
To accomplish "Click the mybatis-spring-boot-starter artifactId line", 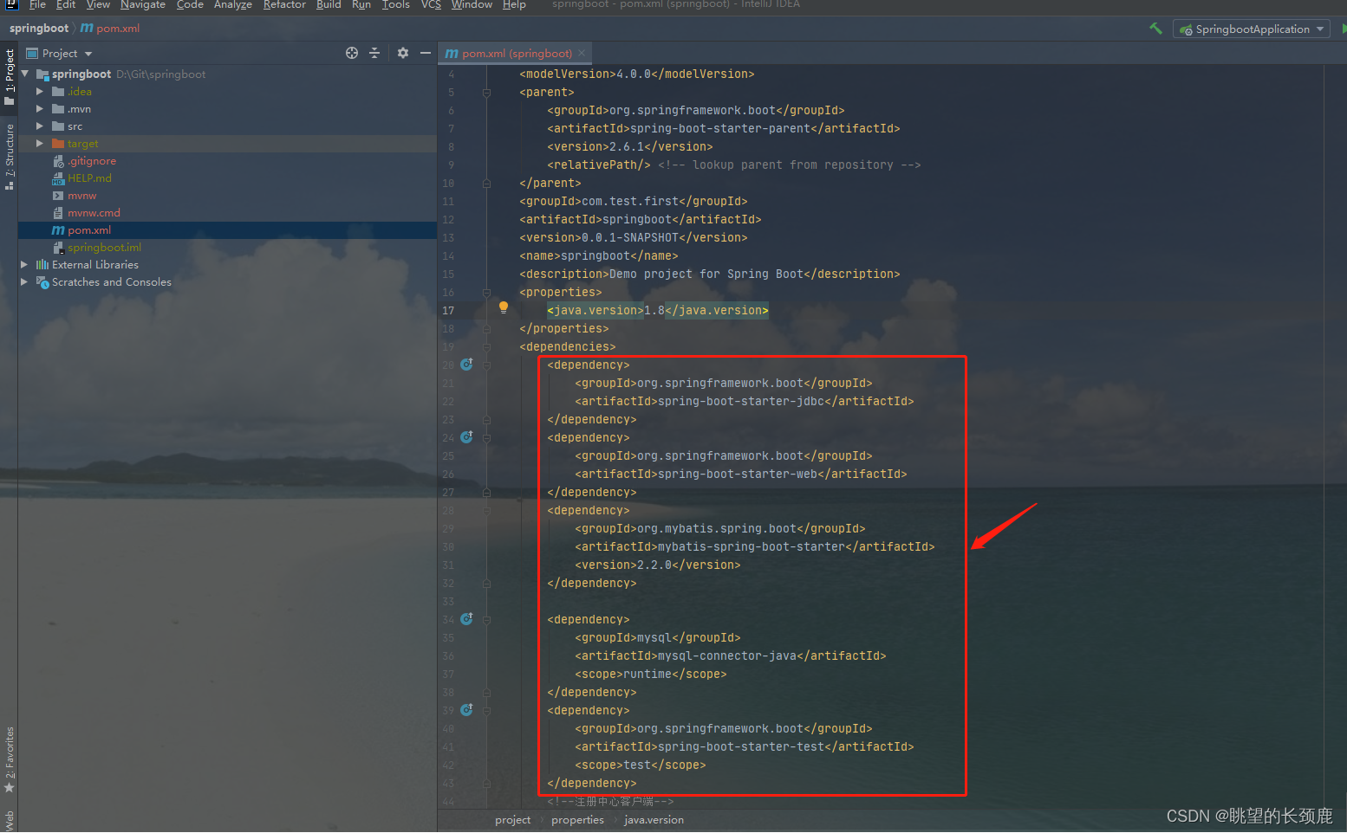I will pyautogui.click(x=755, y=546).
